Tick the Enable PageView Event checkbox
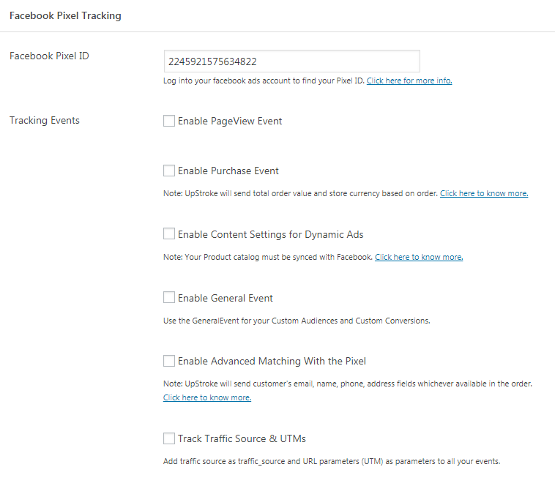Image resolution: width=555 pixels, height=486 pixels. pos(169,121)
